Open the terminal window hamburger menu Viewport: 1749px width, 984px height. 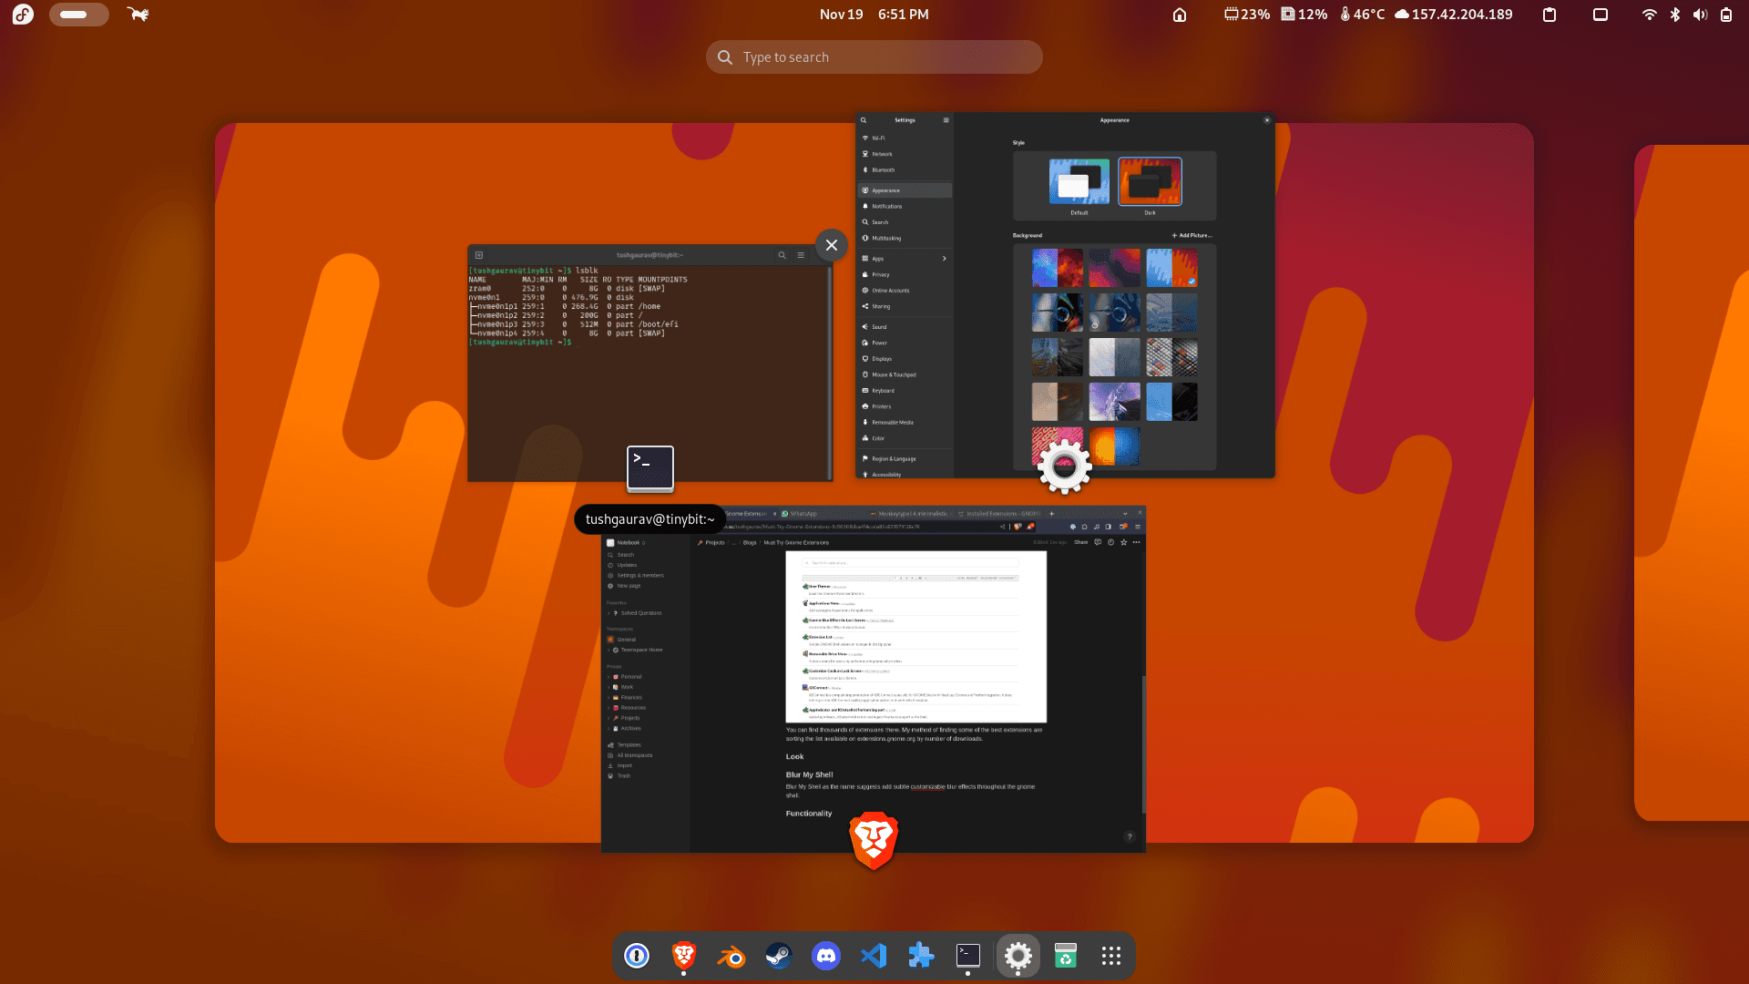pos(801,255)
